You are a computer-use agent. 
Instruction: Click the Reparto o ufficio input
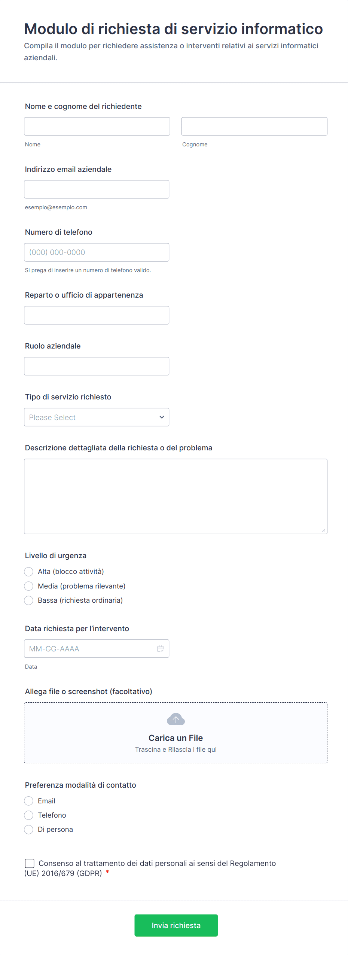point(97,315)
